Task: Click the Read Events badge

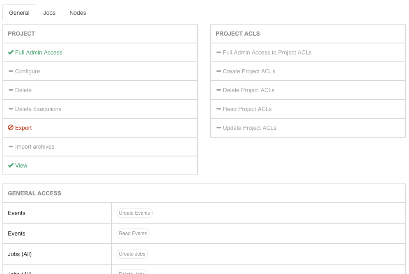Action: (133, 233)
